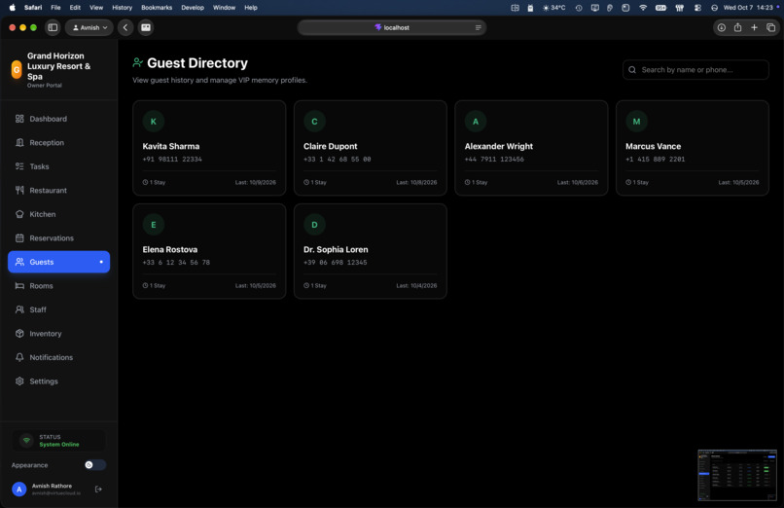Open the Bookmarks menu
Image resolution: width=784 pixels, height=508 pixels.
click(x=157, y=8)
